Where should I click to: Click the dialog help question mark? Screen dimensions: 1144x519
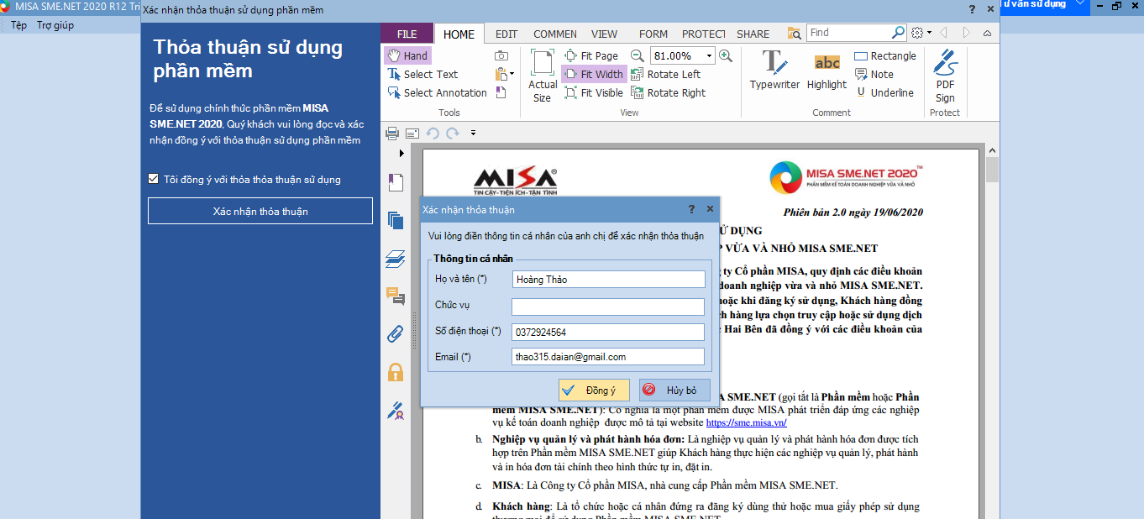[692, 209]
